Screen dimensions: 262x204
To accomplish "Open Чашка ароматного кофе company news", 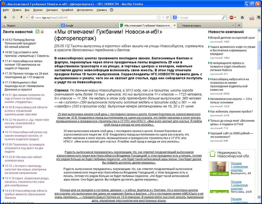I will [233, 50].
